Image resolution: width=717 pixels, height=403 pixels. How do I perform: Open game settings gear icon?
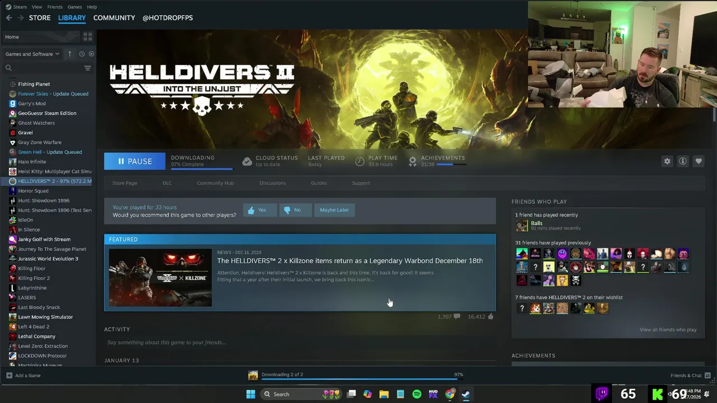point(667,161)
